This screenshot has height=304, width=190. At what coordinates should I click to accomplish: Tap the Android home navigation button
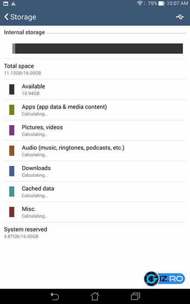(95, 296)
